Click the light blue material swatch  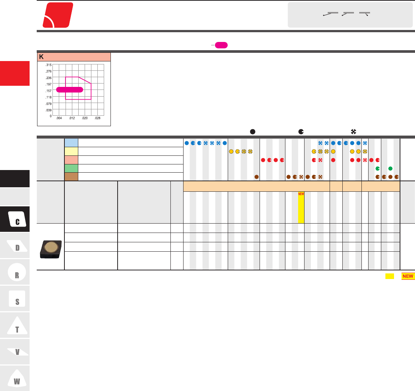click(71, 143)
